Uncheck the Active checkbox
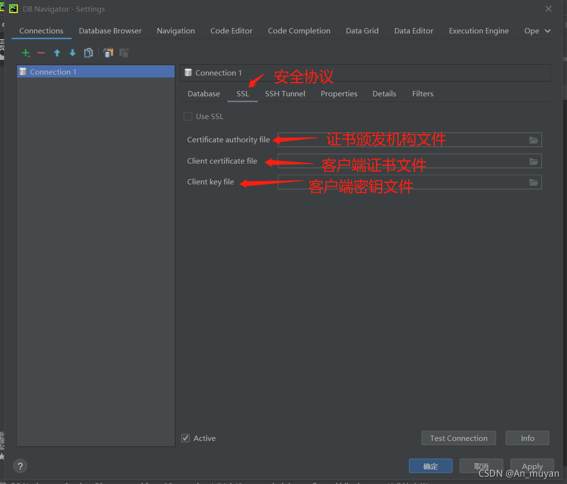Image resolution: width=567 pixels, height=484 pixels. click(x=185, y=438)
